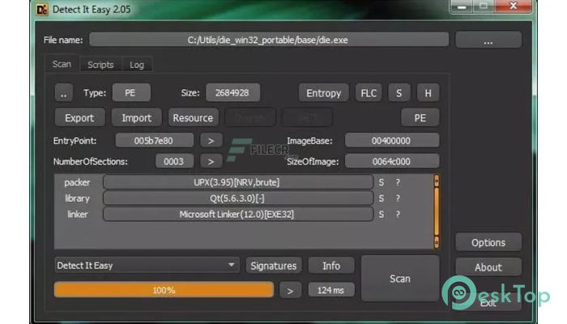Open the file browse button labeled ...
Image resolution: width=567 pixels, height=324 pixels.
click(x=488, y=40)
